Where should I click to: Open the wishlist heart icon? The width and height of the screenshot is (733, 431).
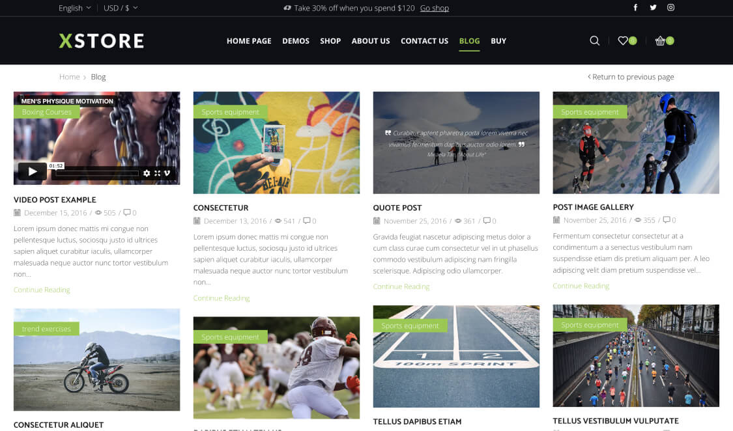623,40
